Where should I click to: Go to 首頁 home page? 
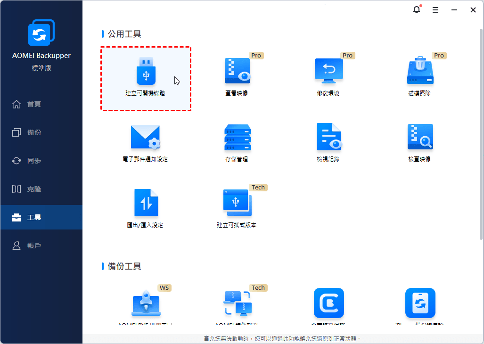(x=41, y=104)
